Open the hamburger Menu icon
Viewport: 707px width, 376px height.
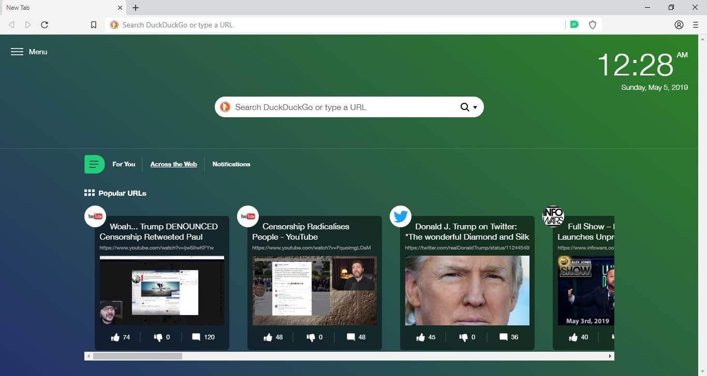pos(17,52)
